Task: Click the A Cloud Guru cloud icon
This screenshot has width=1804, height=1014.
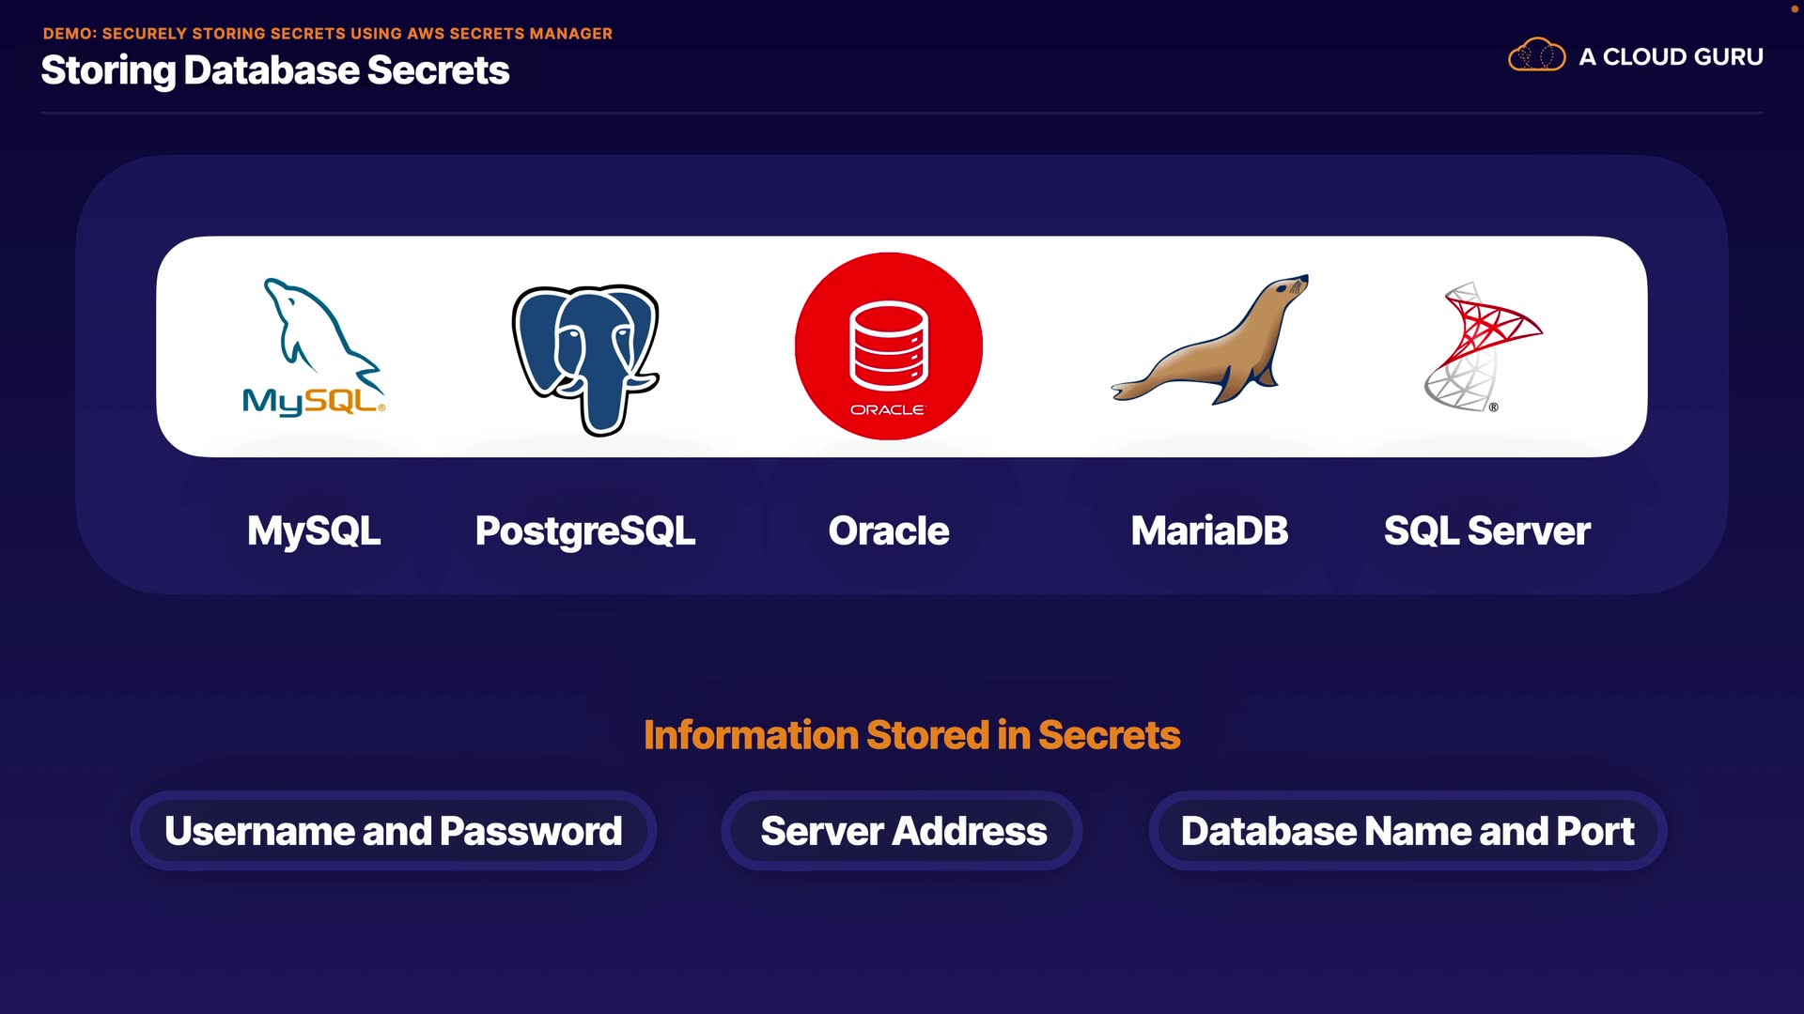Action: 1536,55
